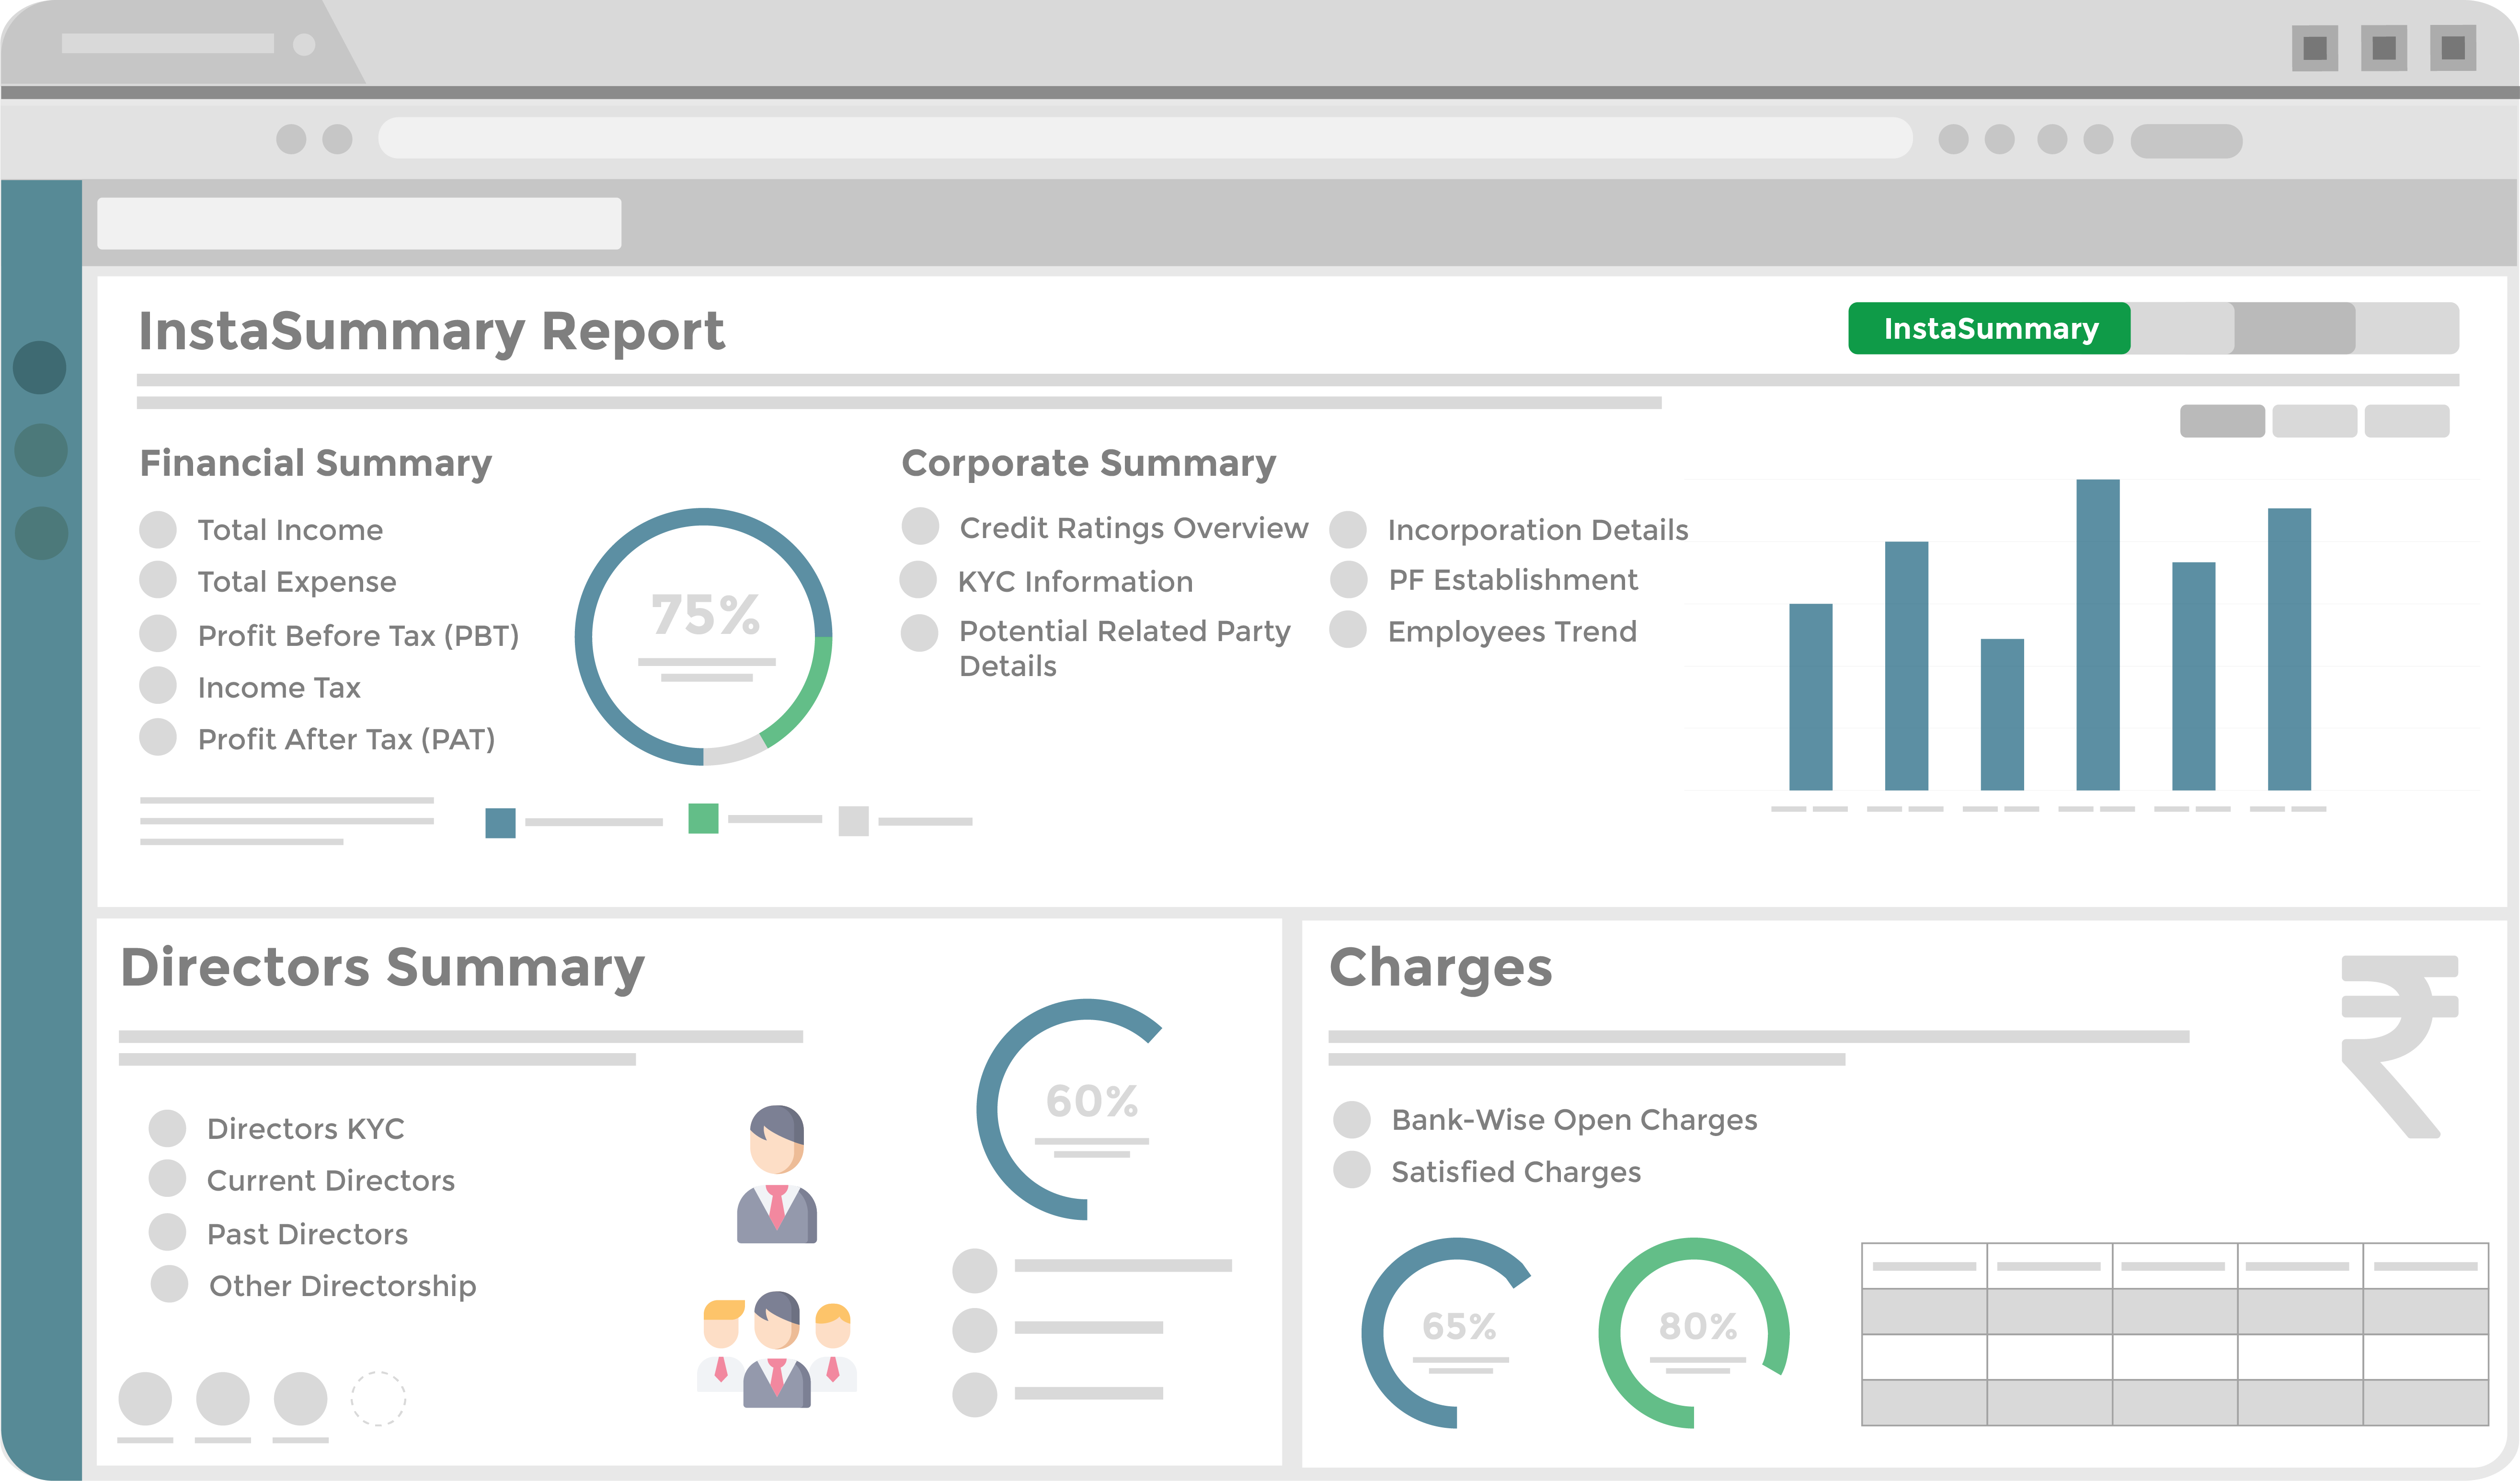Click the group of directors icon

(777, 1349)
